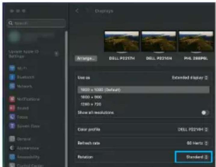
Task: Select the Network icon in sidebar
Action: click(12, 86)
